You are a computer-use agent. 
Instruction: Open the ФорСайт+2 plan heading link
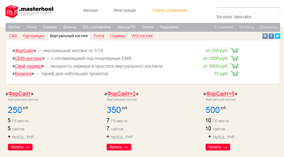pyautogui.click(x=121, y=94)
